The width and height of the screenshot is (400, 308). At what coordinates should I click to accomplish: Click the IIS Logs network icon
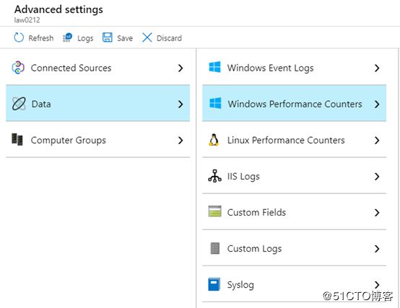214,176
